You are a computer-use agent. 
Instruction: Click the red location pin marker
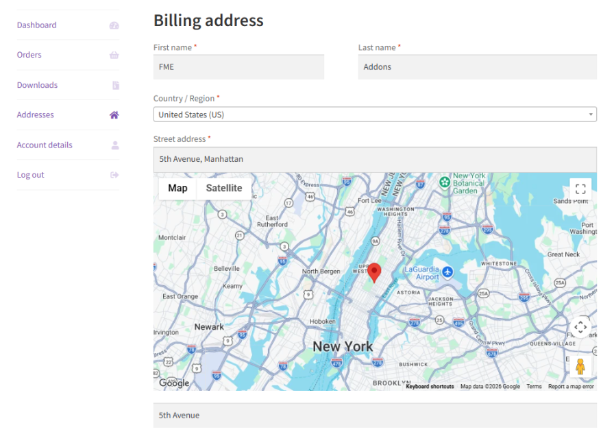click(x=374, y=273)
